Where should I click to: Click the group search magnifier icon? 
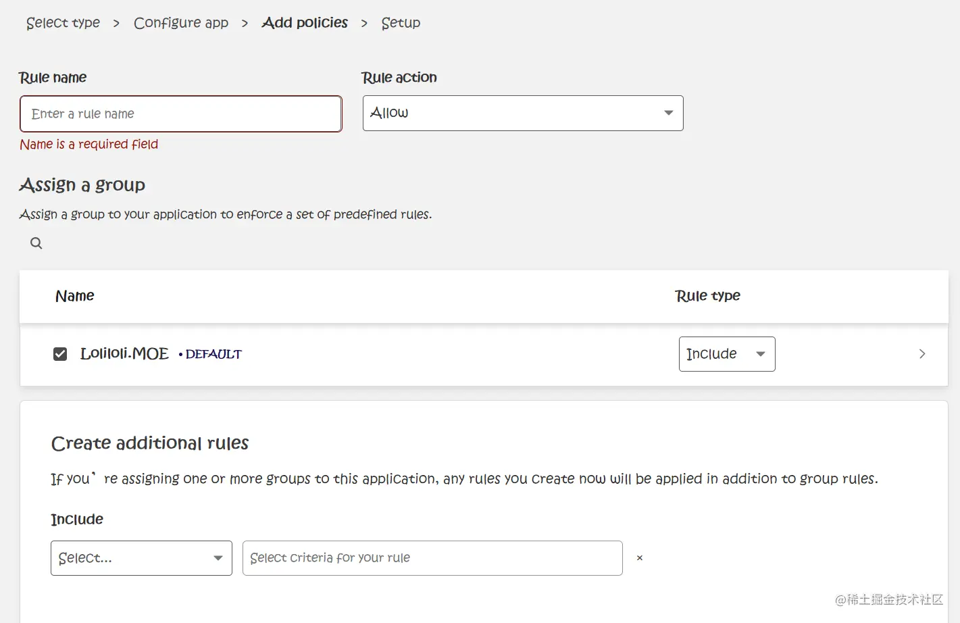(36, 243)
